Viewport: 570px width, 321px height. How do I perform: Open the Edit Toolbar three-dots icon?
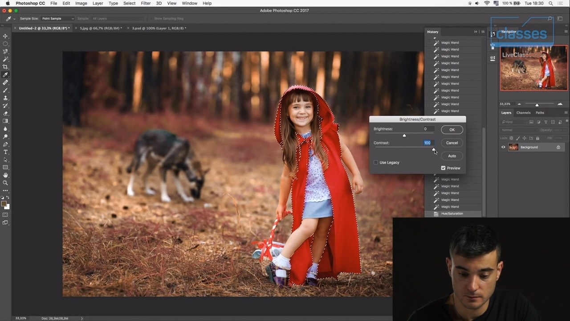coord(5,190)
